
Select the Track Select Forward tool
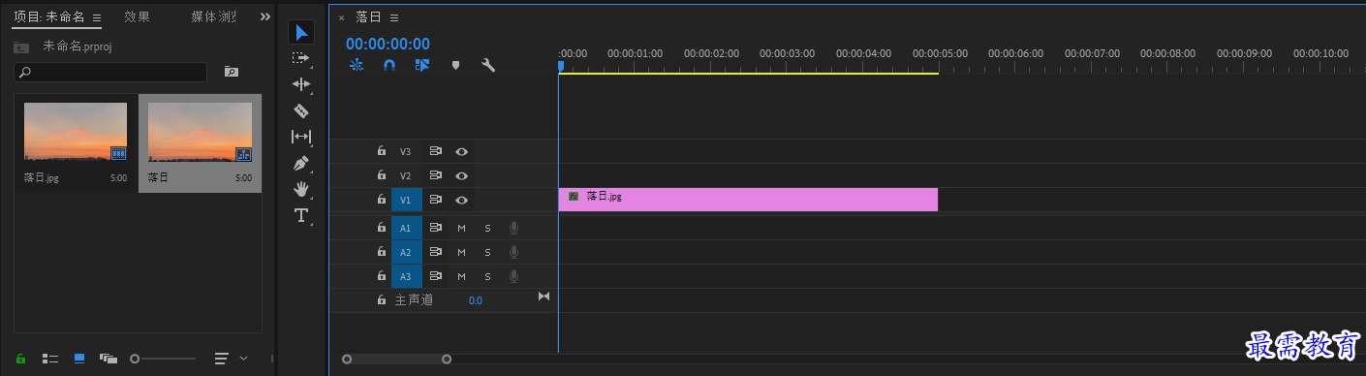click(x=301, y=58)
